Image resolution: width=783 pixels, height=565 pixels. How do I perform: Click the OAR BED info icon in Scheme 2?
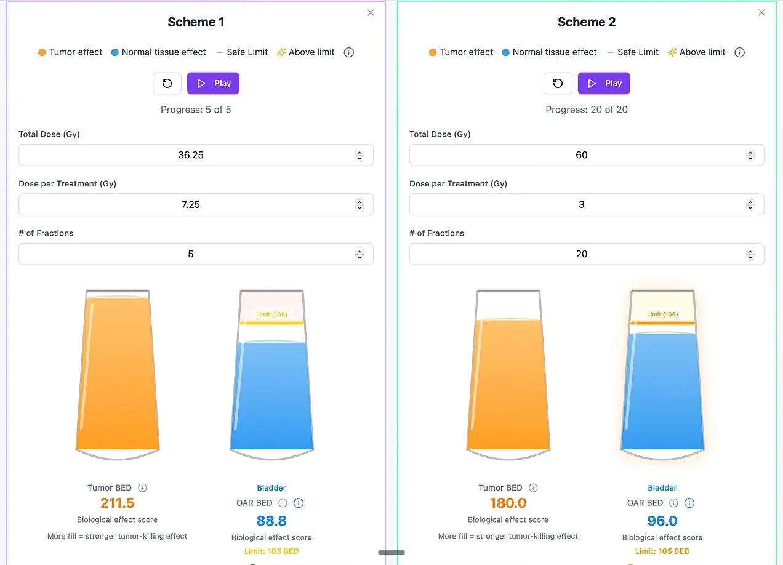[x=673, y=503]
